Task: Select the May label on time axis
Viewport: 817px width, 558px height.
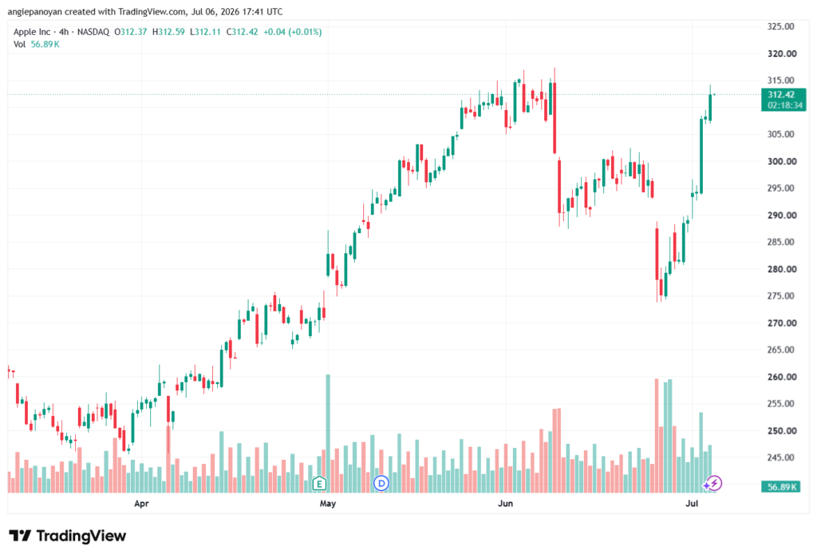Action: (x=328, y=503)
